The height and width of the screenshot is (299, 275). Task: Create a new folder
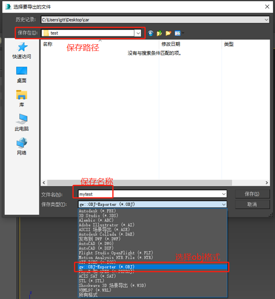point(168,33)
